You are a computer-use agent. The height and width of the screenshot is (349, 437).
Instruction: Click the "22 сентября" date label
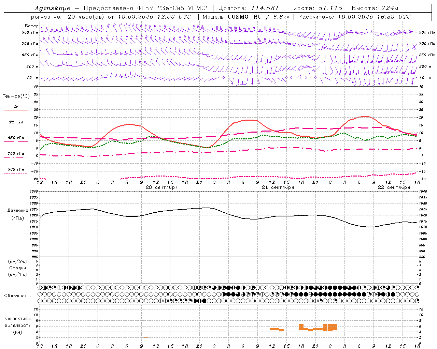point(394,187)
